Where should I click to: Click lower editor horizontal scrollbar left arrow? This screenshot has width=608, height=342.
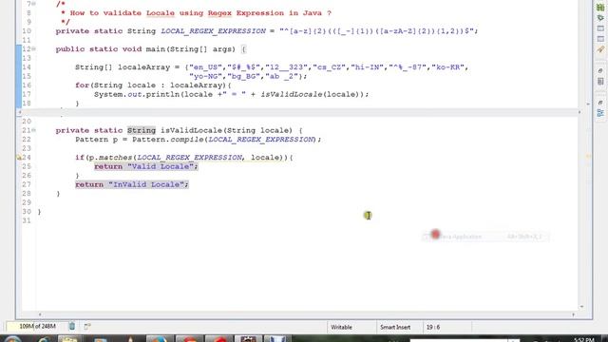tap(40, 314)
